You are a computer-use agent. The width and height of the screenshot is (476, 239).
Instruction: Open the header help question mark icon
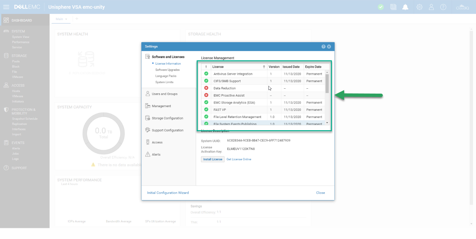tap(443, 7)
